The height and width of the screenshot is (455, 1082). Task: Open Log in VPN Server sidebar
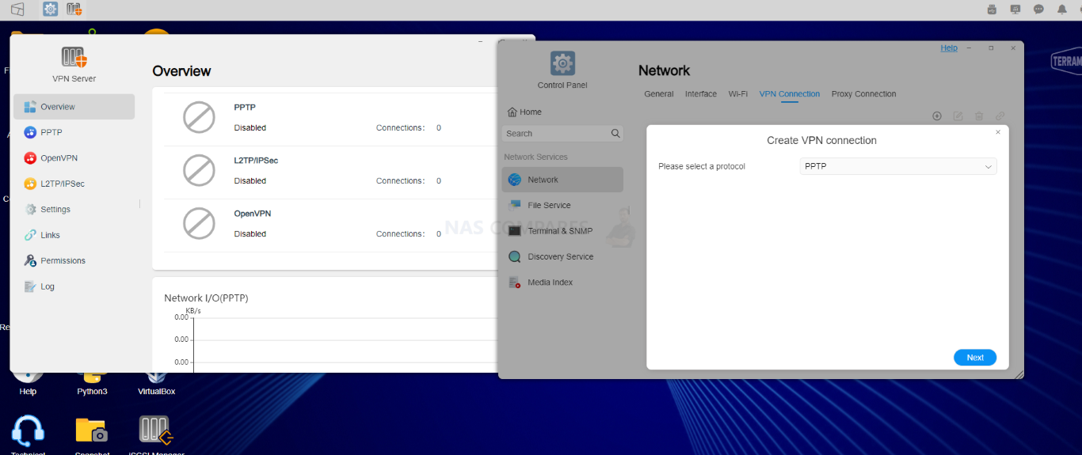(x=74, y=286)
